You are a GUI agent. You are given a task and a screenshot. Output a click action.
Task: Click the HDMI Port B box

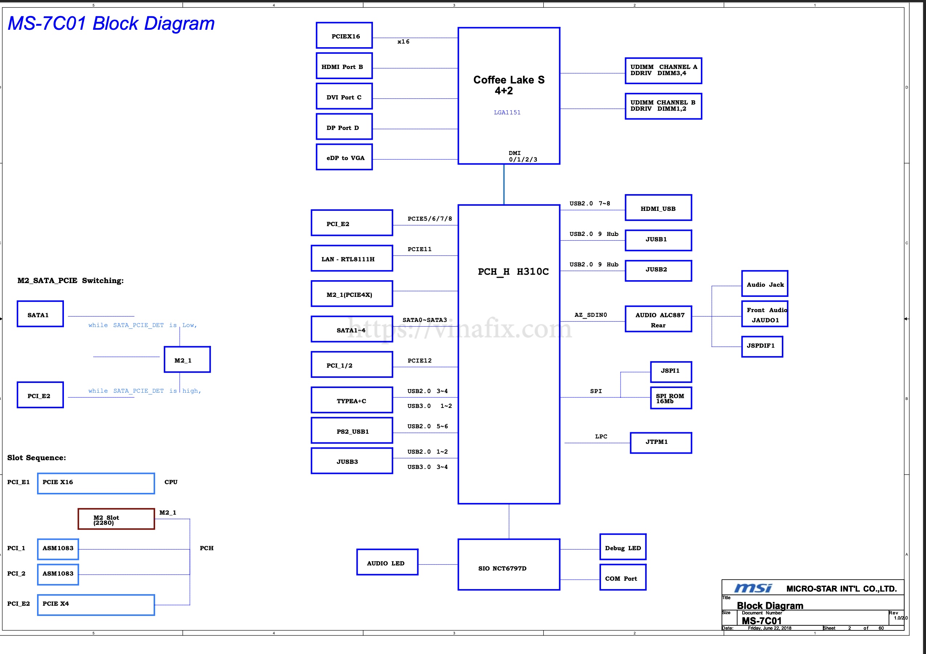pyautogui.click(x=344, y=66)
